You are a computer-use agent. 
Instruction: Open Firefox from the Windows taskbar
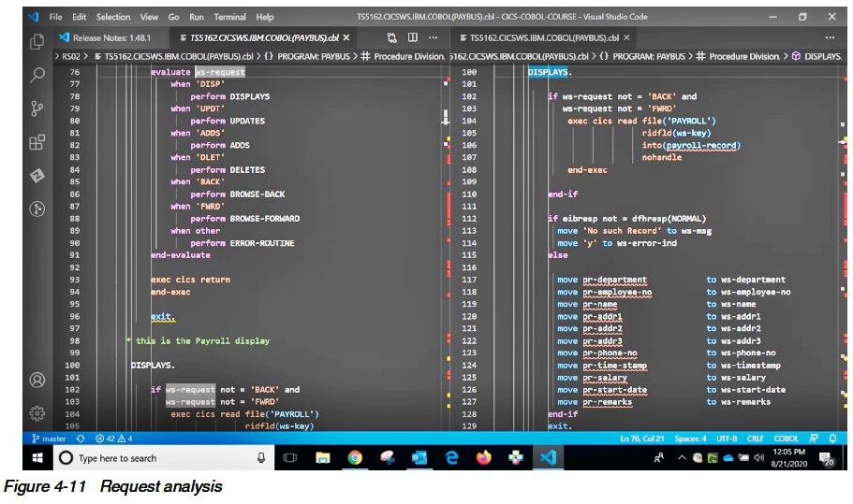pos(483,458)
